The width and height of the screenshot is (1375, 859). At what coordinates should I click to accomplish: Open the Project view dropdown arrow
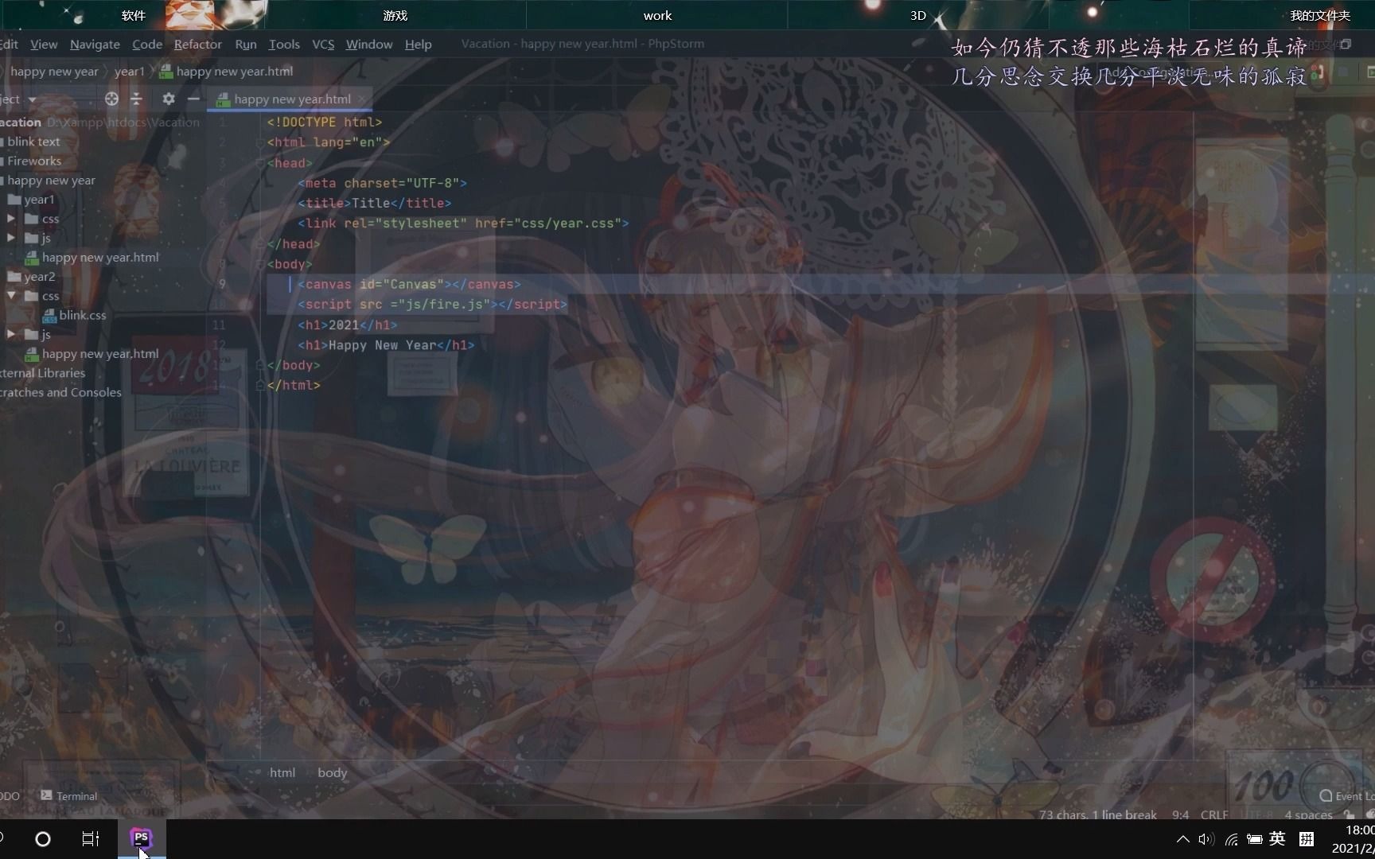click(x=33, y=100)
